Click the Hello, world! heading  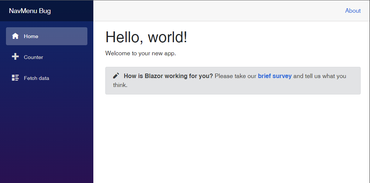146,37
